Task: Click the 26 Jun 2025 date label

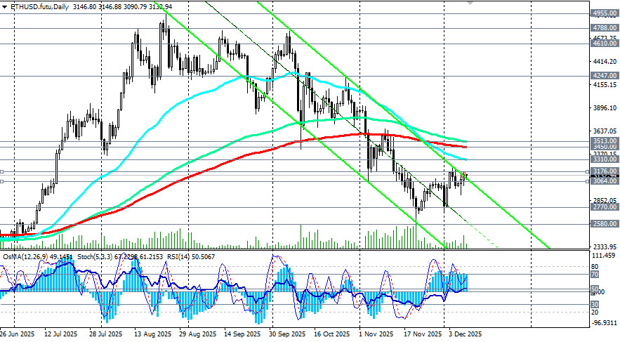Action: pyautogui.click(x=17, y=334)
